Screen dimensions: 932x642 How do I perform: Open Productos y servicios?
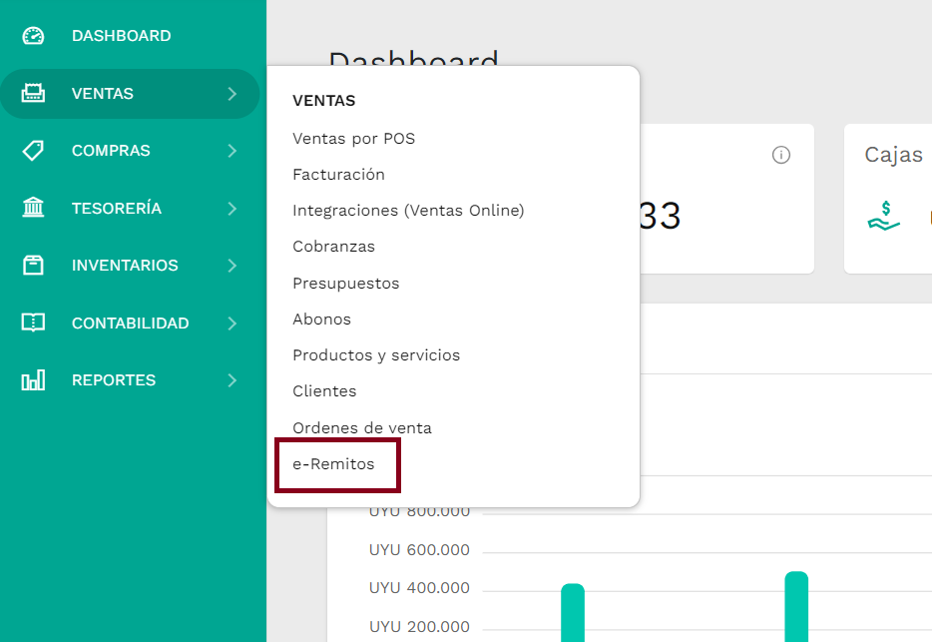(376, 355)
